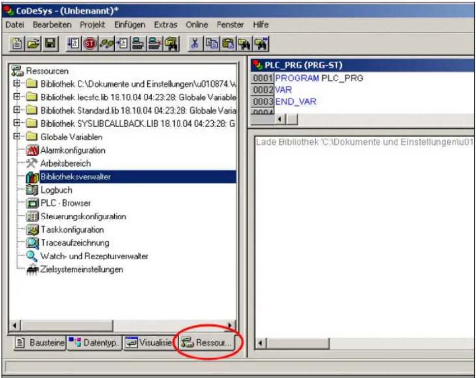
Task: Click right arrow of resource tree scrollbar
Action: pyautogui.click(x=230, y=326)
